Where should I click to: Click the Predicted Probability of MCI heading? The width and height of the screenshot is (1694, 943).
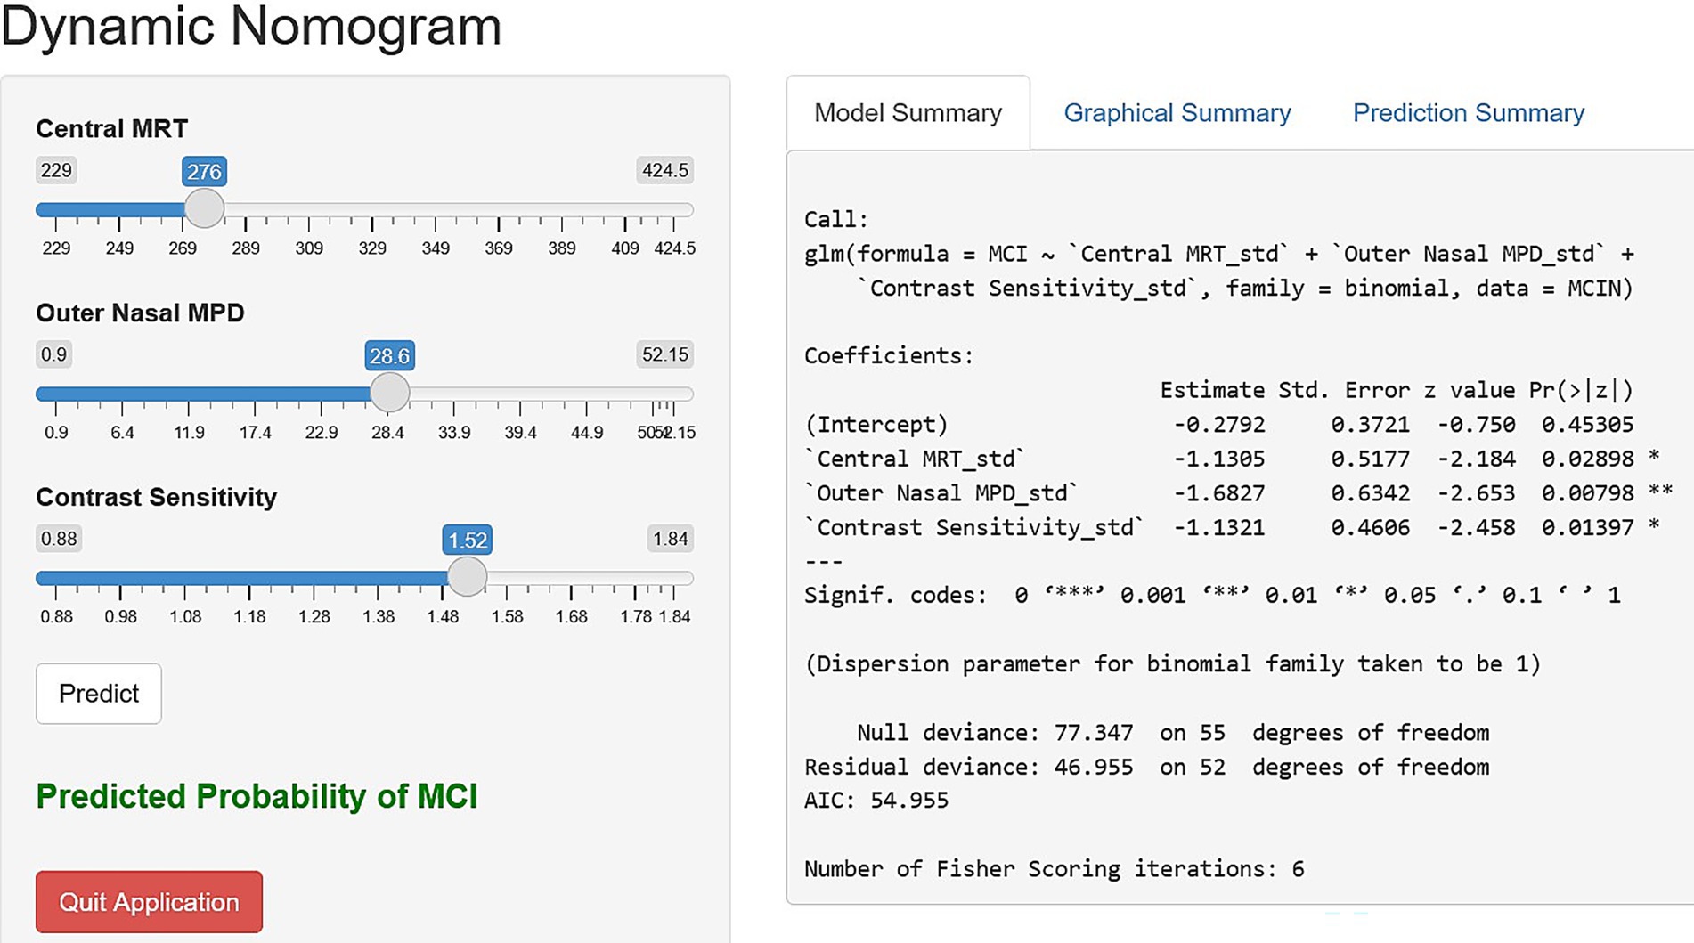[257, 796]
